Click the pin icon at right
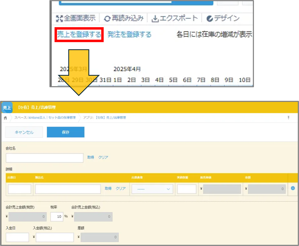Screen dimensions: 299x246 click(289, 118)
